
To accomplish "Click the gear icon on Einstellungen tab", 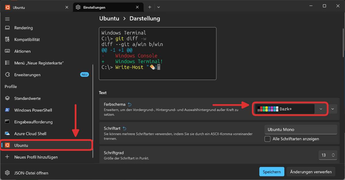I will (78, 7).
